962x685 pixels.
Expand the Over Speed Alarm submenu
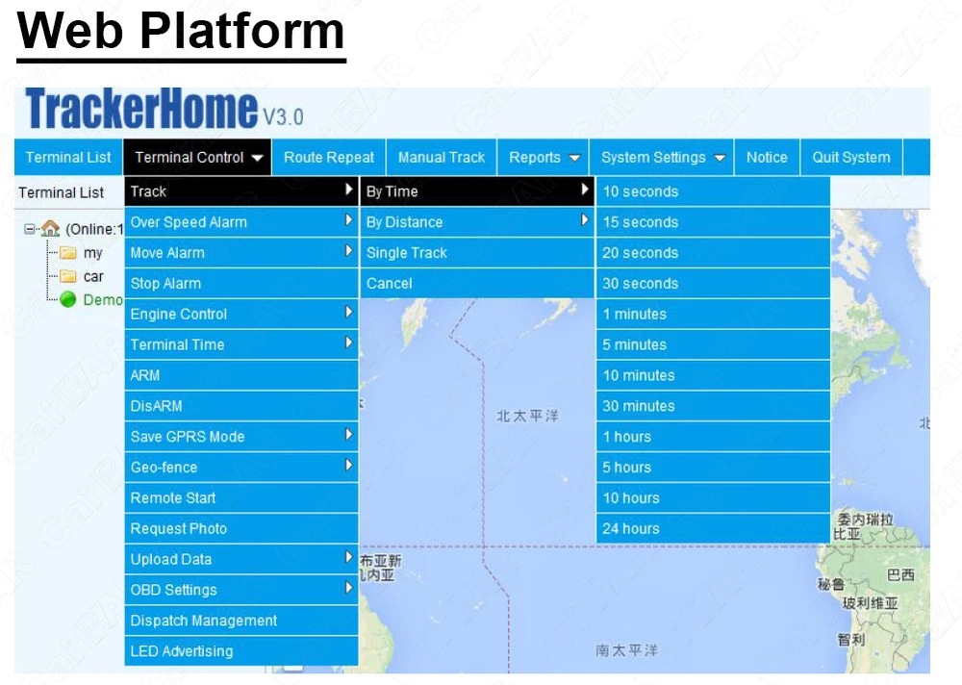[241, 222]
